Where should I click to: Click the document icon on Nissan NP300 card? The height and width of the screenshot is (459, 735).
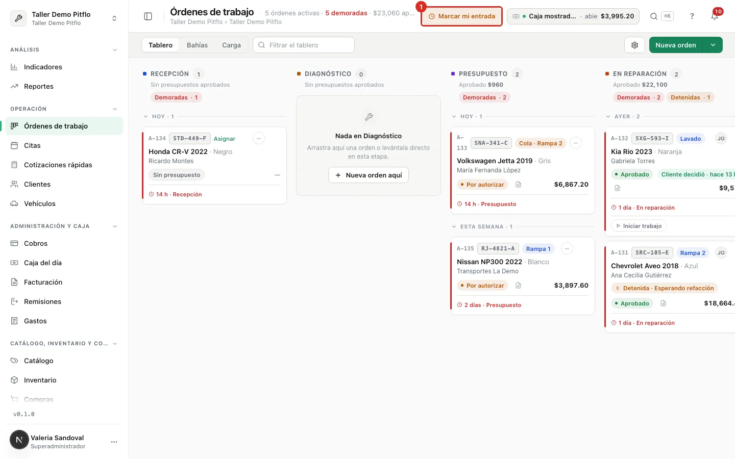point(518,286)
